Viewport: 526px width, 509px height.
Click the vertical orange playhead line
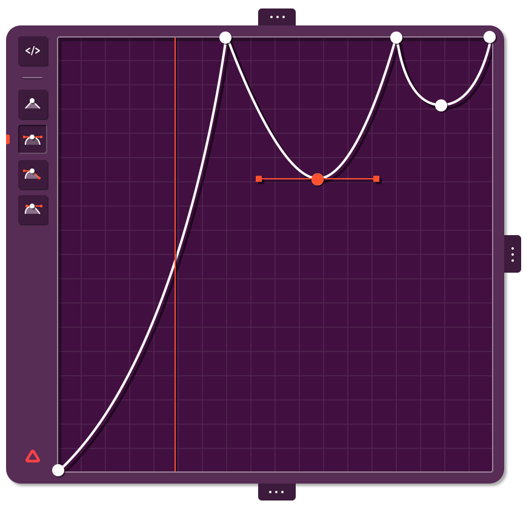coord(175,254)
